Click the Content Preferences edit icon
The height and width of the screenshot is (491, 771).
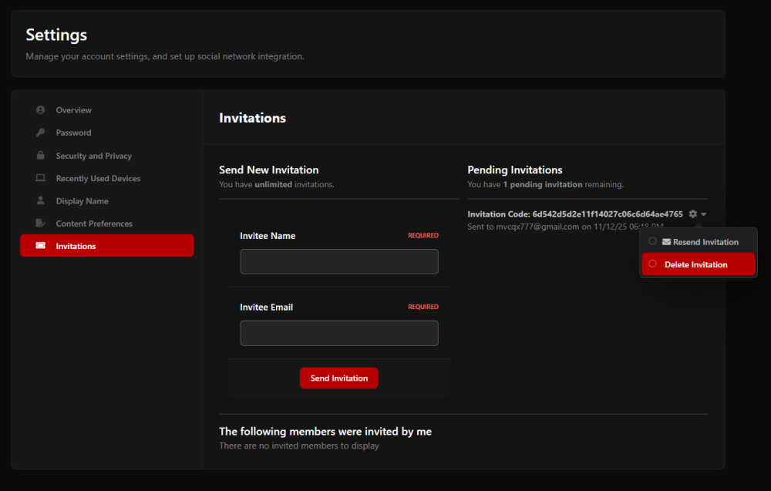40,223
